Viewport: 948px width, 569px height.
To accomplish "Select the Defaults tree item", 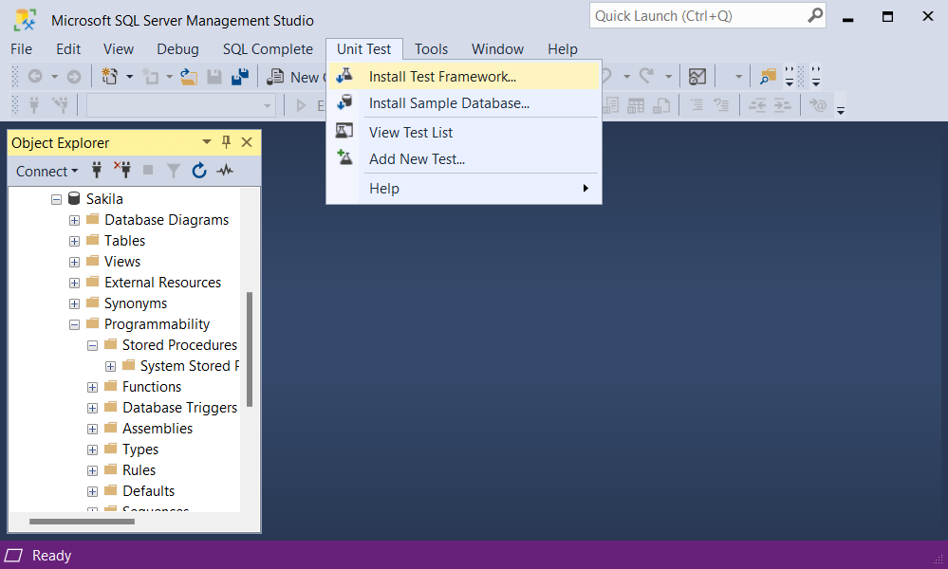I will tap(148, 491).
